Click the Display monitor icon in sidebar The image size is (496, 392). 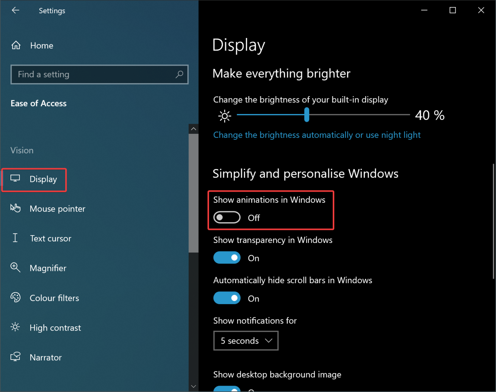point(15,178)
